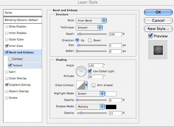Enable the Color Overlay checkbox
This screenshot has height=127, width=174.
tap(7, 78)
